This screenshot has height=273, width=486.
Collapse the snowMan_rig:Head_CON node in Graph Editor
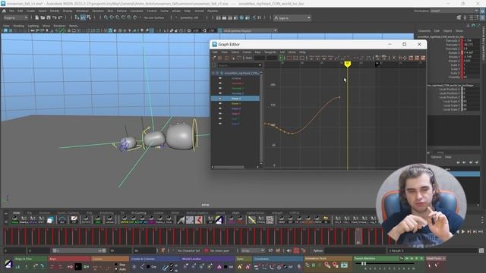click(x=213, y=73)
